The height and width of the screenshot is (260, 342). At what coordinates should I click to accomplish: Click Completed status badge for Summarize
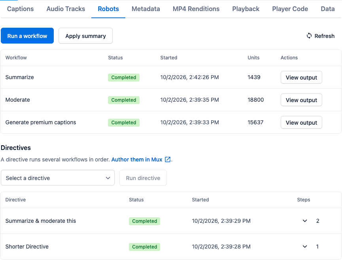click(x=124, y=78)
